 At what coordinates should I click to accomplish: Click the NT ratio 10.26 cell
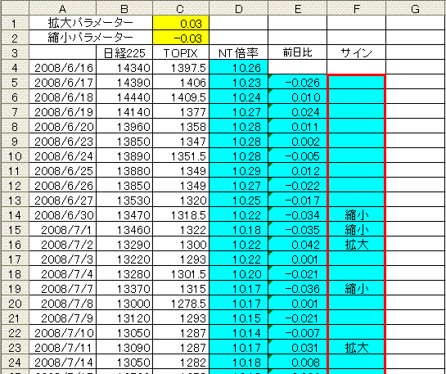click(239, 67)
